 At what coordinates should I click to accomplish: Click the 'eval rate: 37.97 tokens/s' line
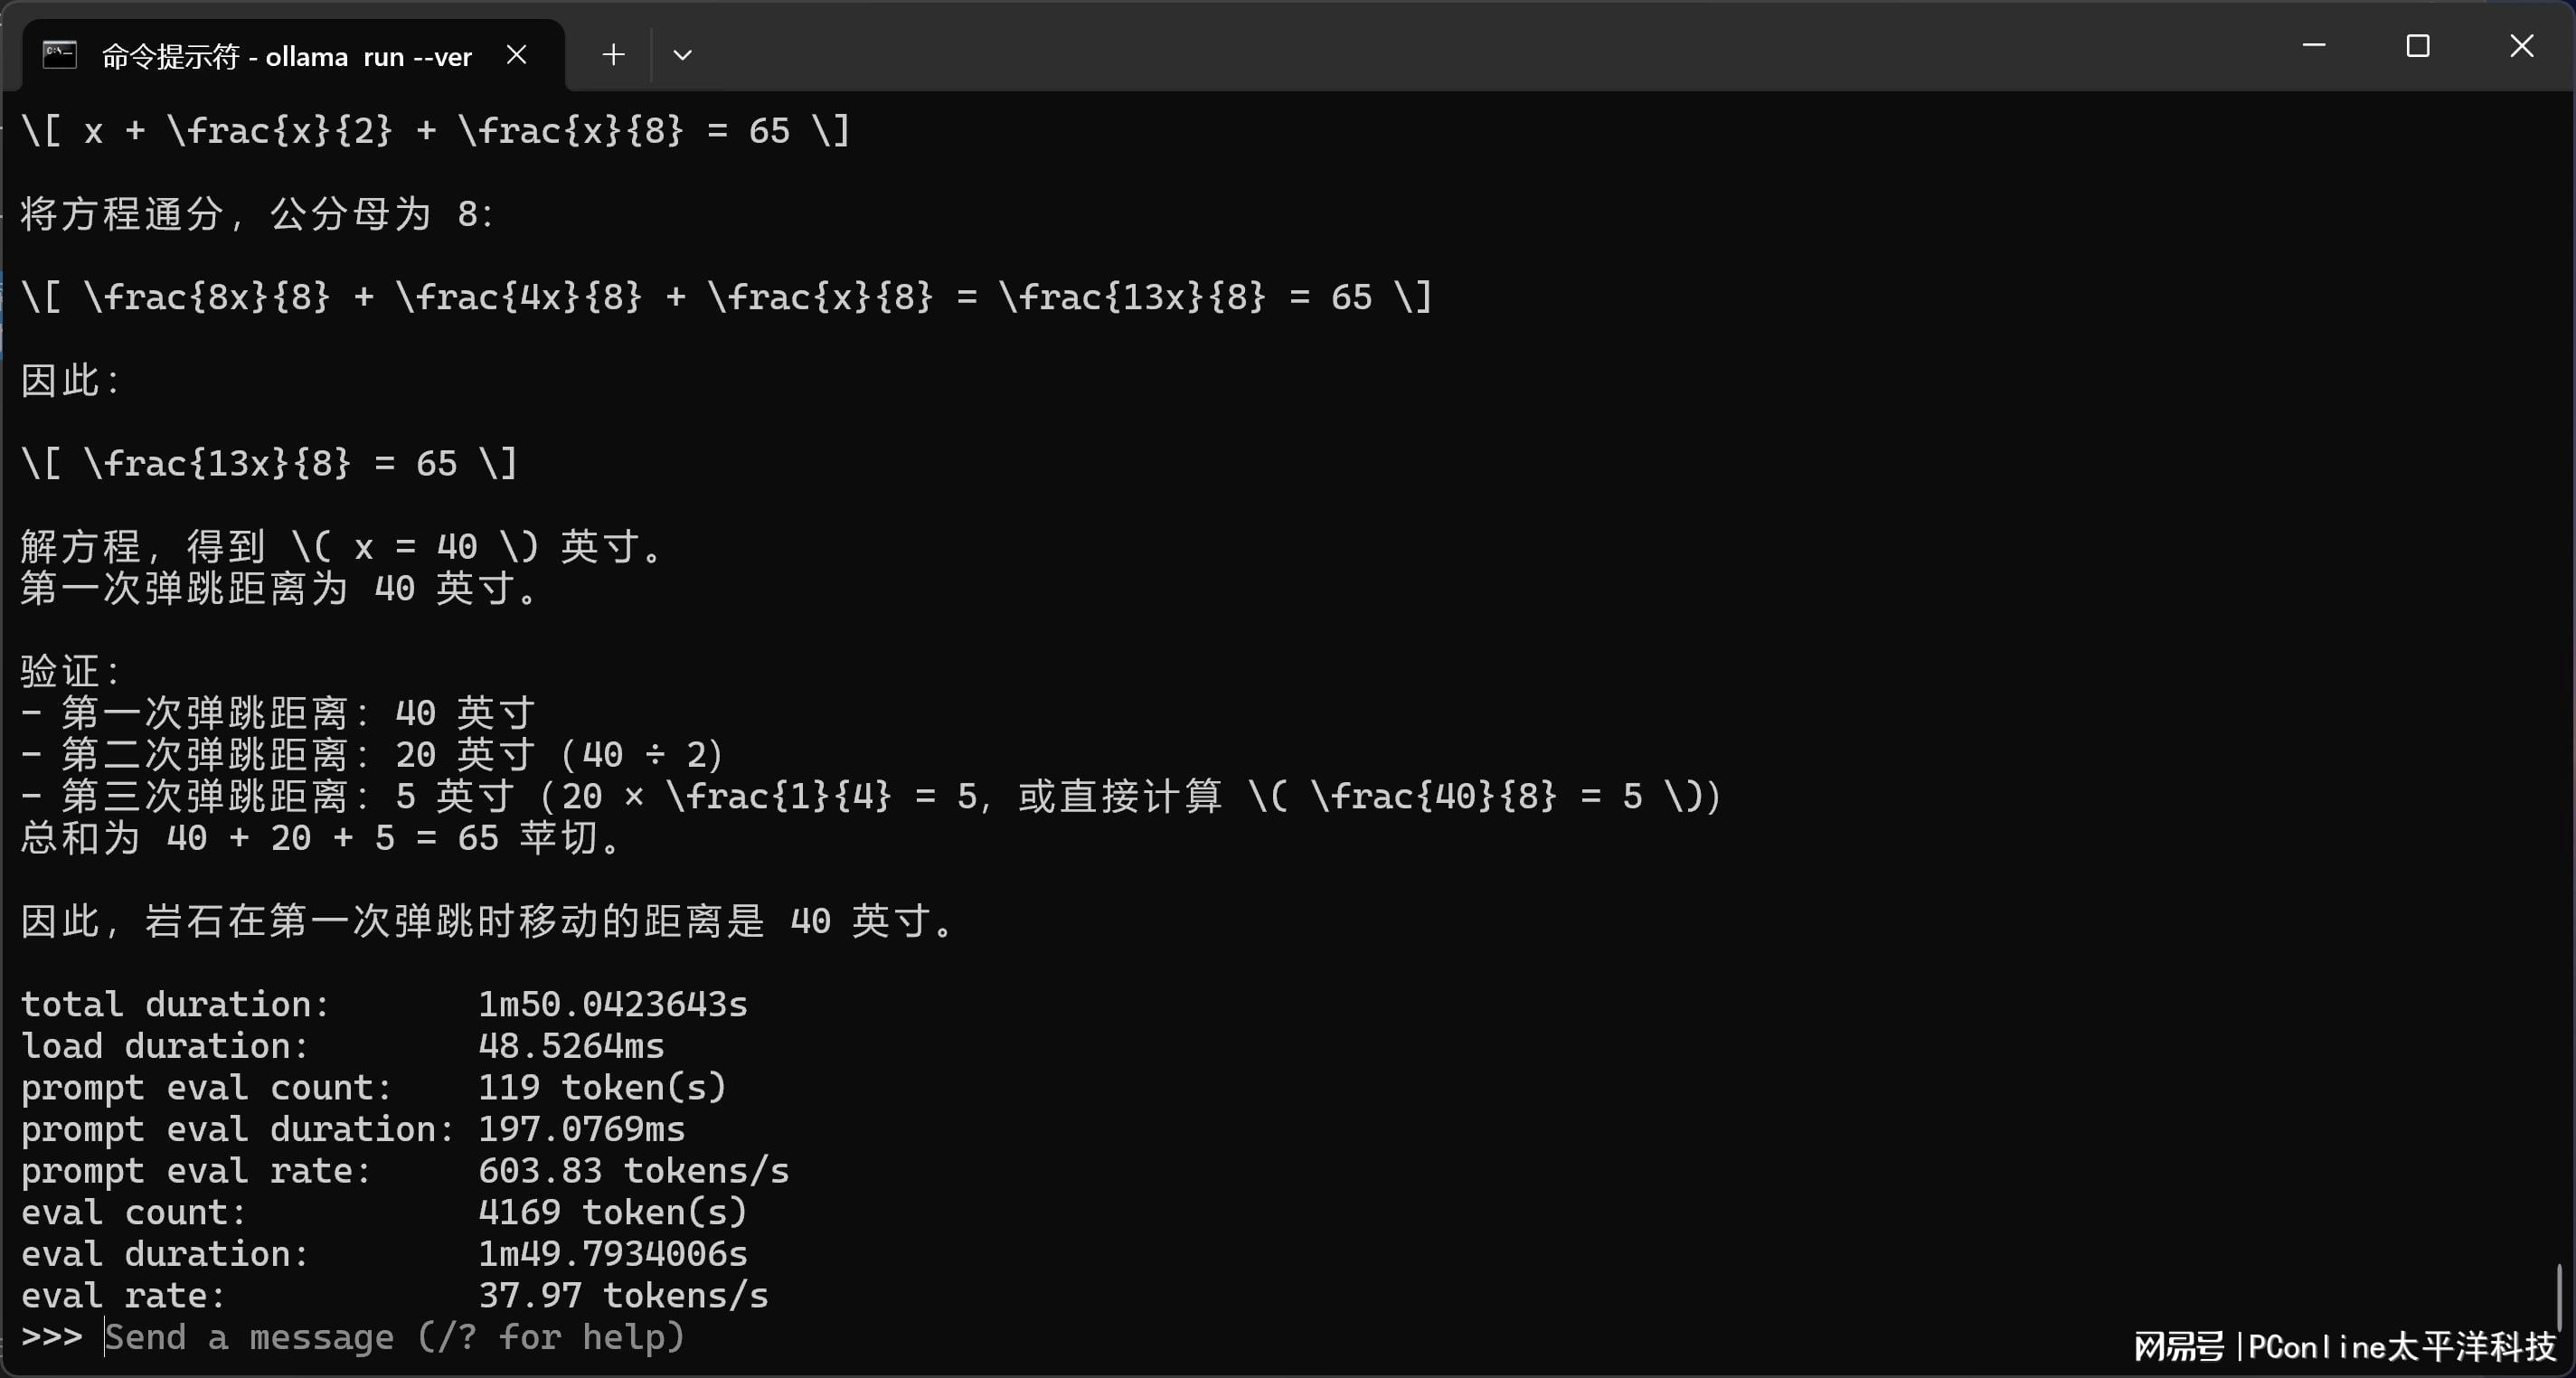tap(394, 1296)
